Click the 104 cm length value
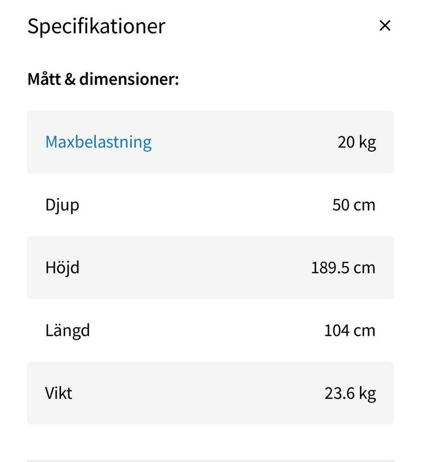421x462 pixels. pos(349,331)
